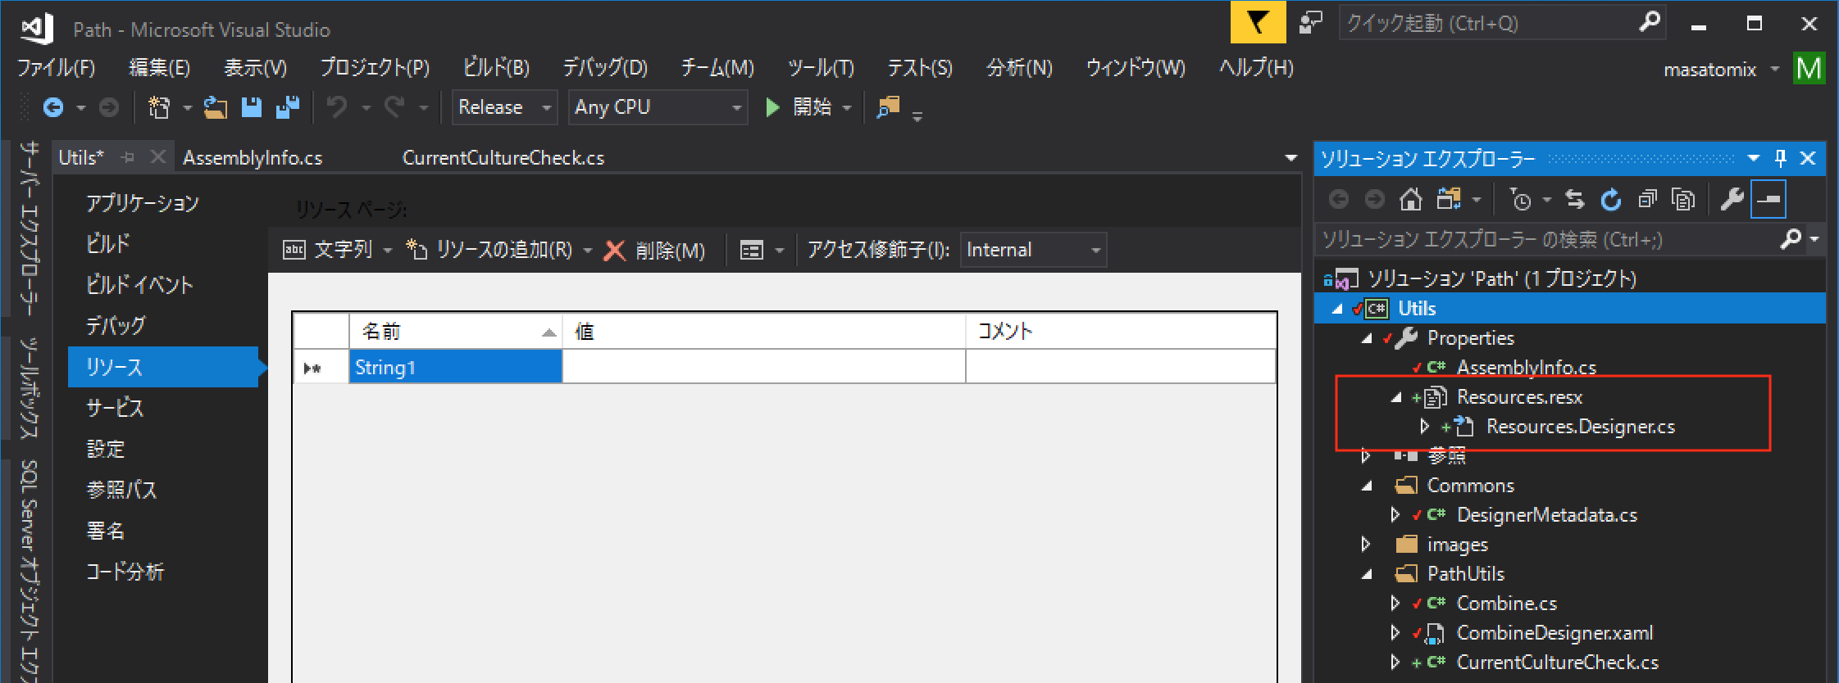The width and height of the screenshot is (1839, 683).
Task: Delete resource with 削除(M) button
Action: (654, 250)
